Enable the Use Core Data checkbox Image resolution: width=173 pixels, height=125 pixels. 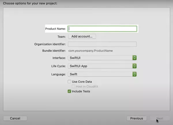(69, 82)
